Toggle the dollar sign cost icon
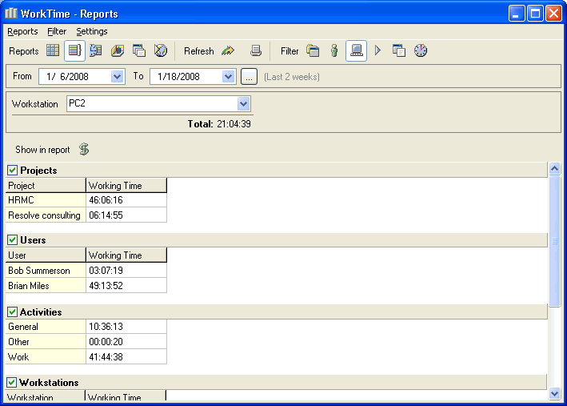The height and width of the screenshot is (406, 567). (x=84, y=149)
